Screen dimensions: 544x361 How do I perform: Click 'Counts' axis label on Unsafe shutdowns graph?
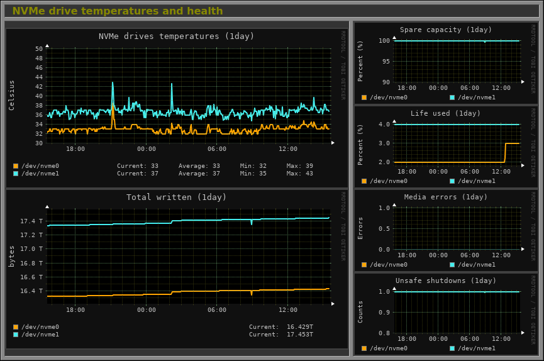[x=360, y=312]
